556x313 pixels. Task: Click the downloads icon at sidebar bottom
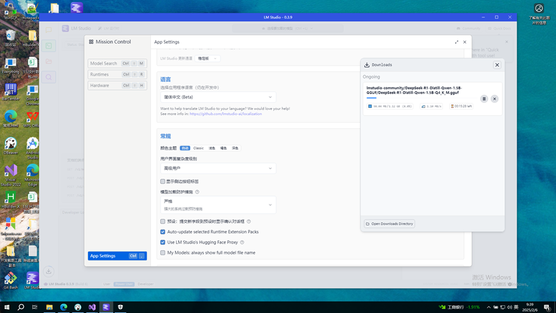49,271
